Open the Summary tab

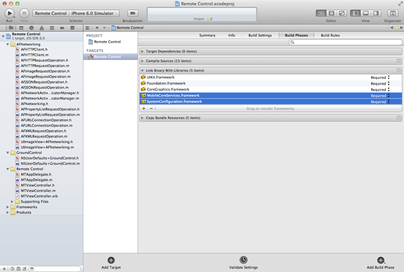207,35
